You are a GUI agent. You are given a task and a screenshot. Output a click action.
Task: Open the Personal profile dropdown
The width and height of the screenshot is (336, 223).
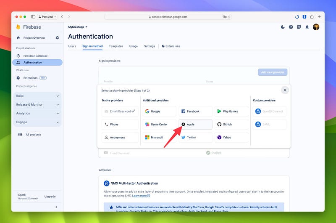tap(47, 17)
